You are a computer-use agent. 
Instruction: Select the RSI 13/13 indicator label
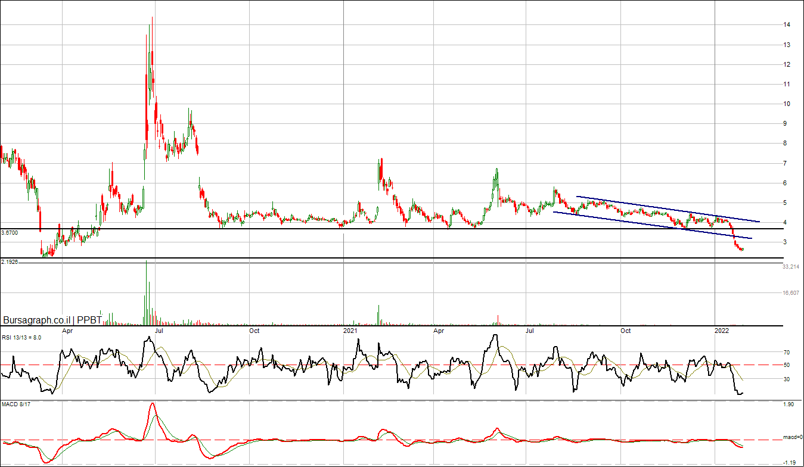click(21, 337)
